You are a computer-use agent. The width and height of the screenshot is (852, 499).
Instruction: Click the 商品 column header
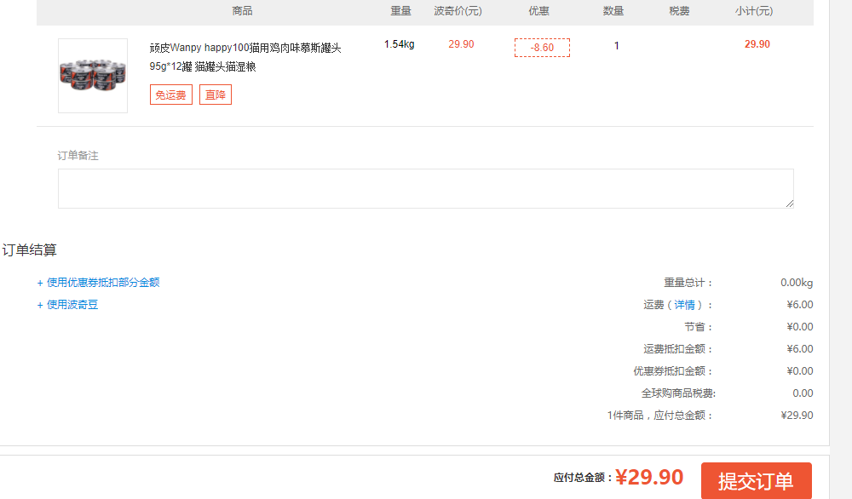(x=242, y=11)
